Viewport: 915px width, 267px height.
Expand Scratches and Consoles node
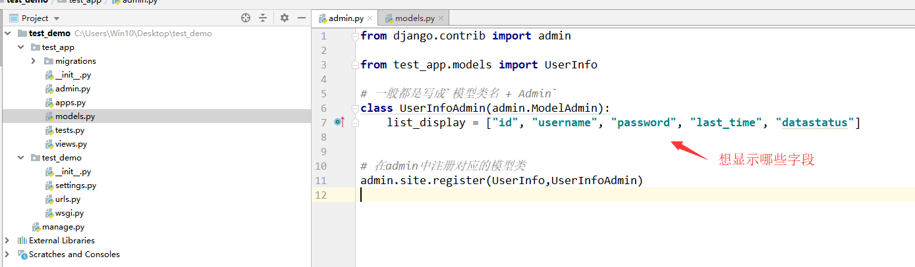click(x=7, y=255)
